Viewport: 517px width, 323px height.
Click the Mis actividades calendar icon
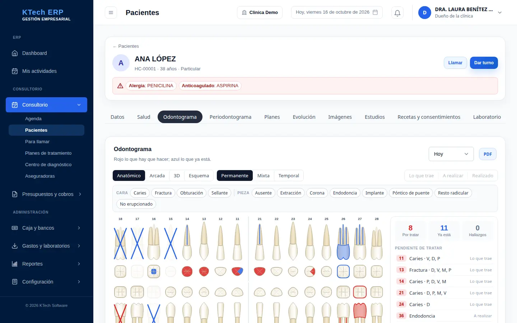[x=15, y=71]
